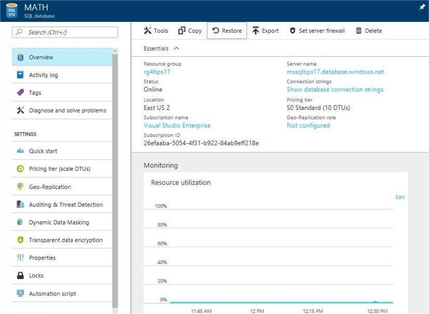Click the Transparent data encryption shield icon
This screenshot has width=429, height=314.
(20, 240)
